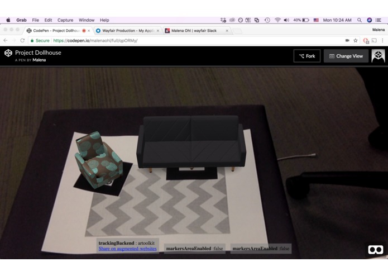Open Share on augmented-websites link

coord(127,249)
